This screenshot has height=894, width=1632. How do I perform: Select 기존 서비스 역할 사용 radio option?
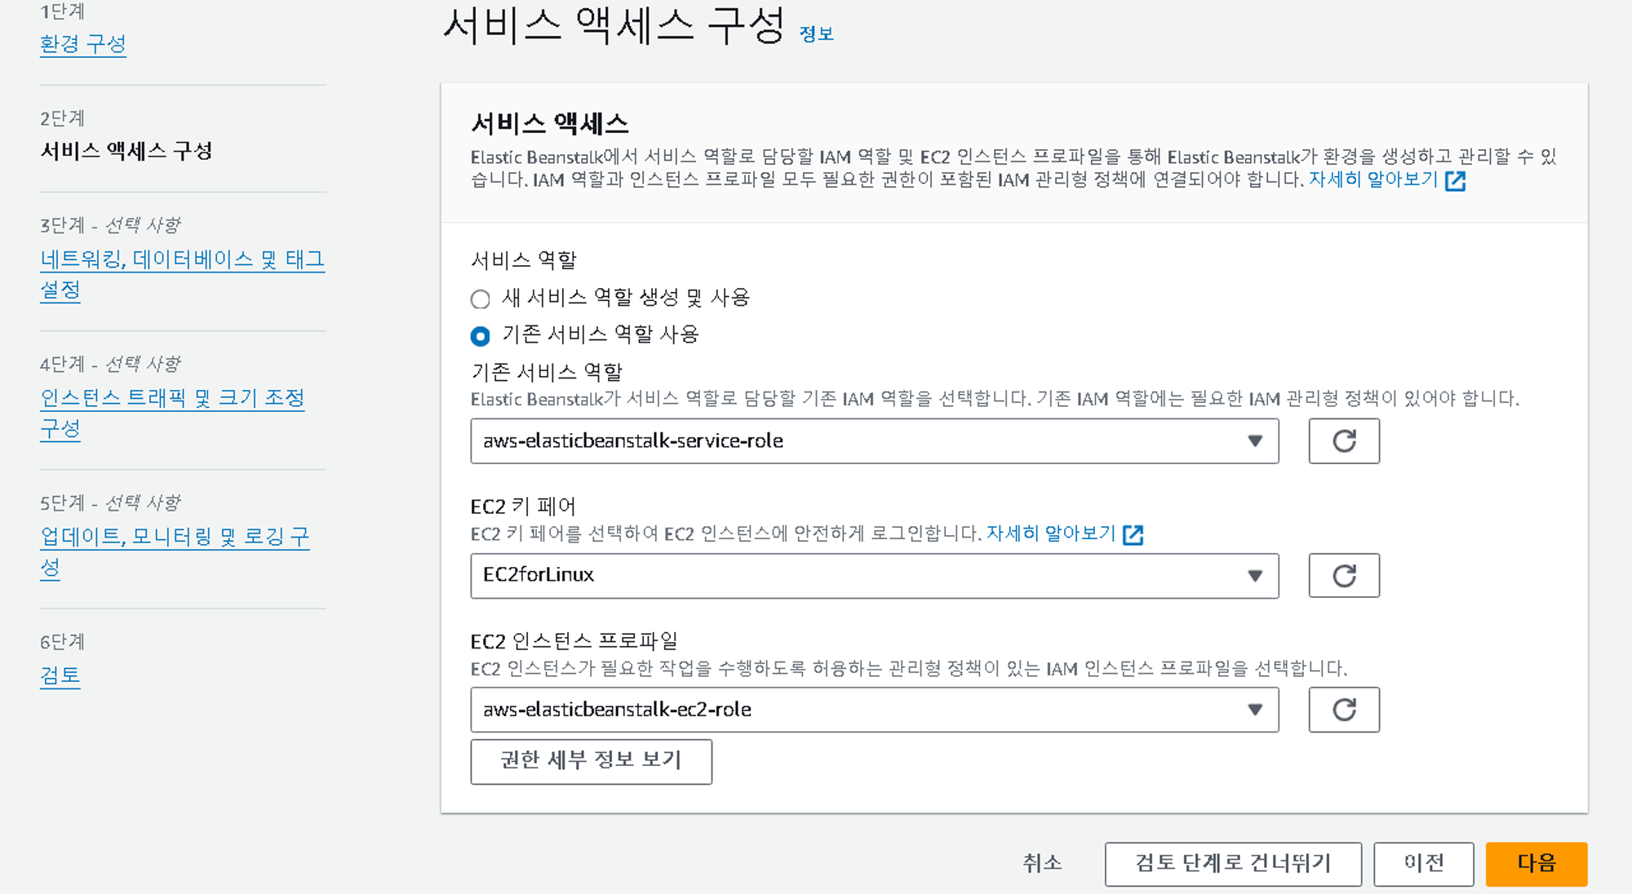tap(481, 336)
